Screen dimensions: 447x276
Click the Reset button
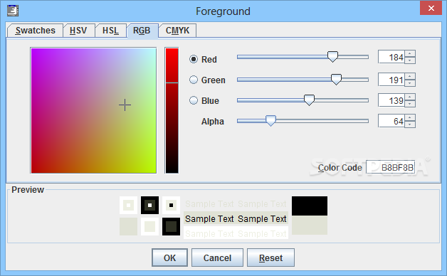pos(270,258)
